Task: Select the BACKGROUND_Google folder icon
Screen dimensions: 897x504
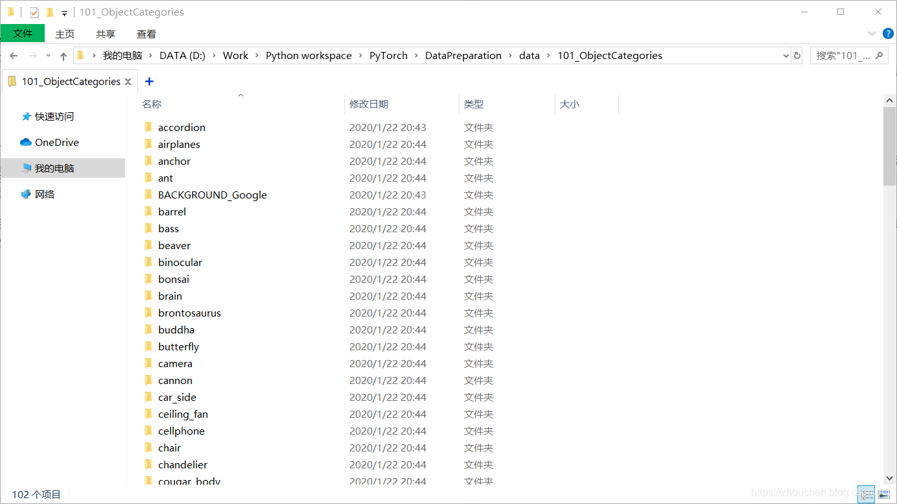Action: point(148,195)
